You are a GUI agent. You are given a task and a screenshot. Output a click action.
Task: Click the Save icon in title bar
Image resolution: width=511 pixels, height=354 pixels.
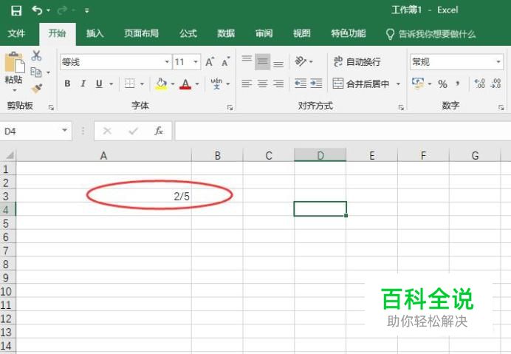(16, 10)
